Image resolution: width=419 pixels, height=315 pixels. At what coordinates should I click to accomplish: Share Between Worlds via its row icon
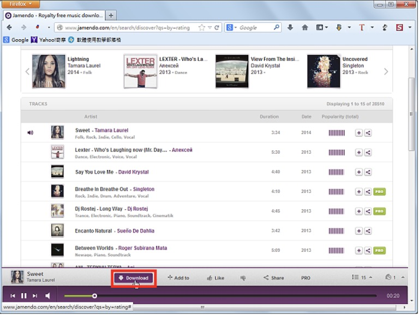pyautogui.click(x=368, y=250)
